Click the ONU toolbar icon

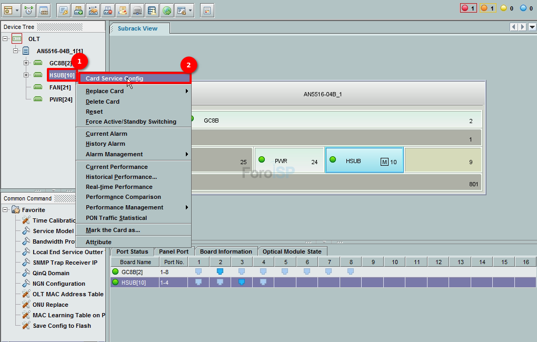pos(44,10)
